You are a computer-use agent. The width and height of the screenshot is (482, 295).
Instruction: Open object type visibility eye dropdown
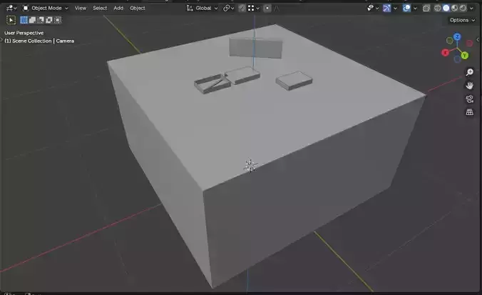373,8
